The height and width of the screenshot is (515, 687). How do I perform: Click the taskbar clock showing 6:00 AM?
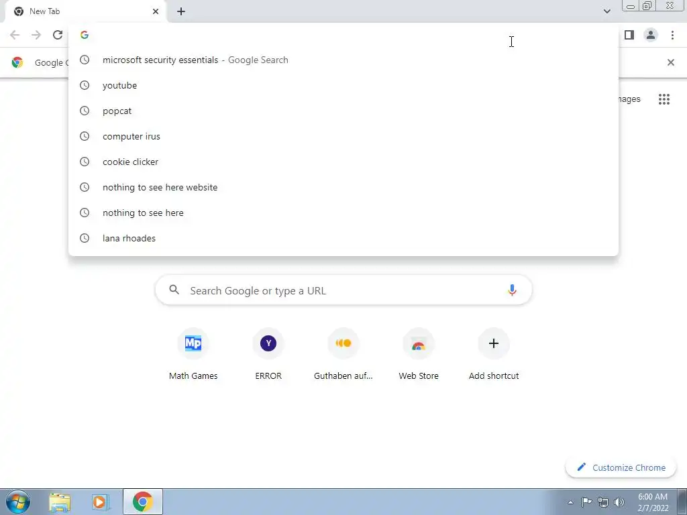tap(653, 502)
